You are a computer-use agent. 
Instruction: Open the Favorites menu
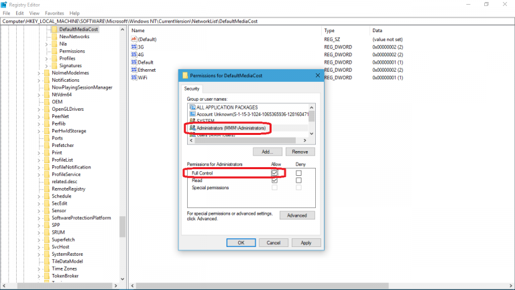54,13
